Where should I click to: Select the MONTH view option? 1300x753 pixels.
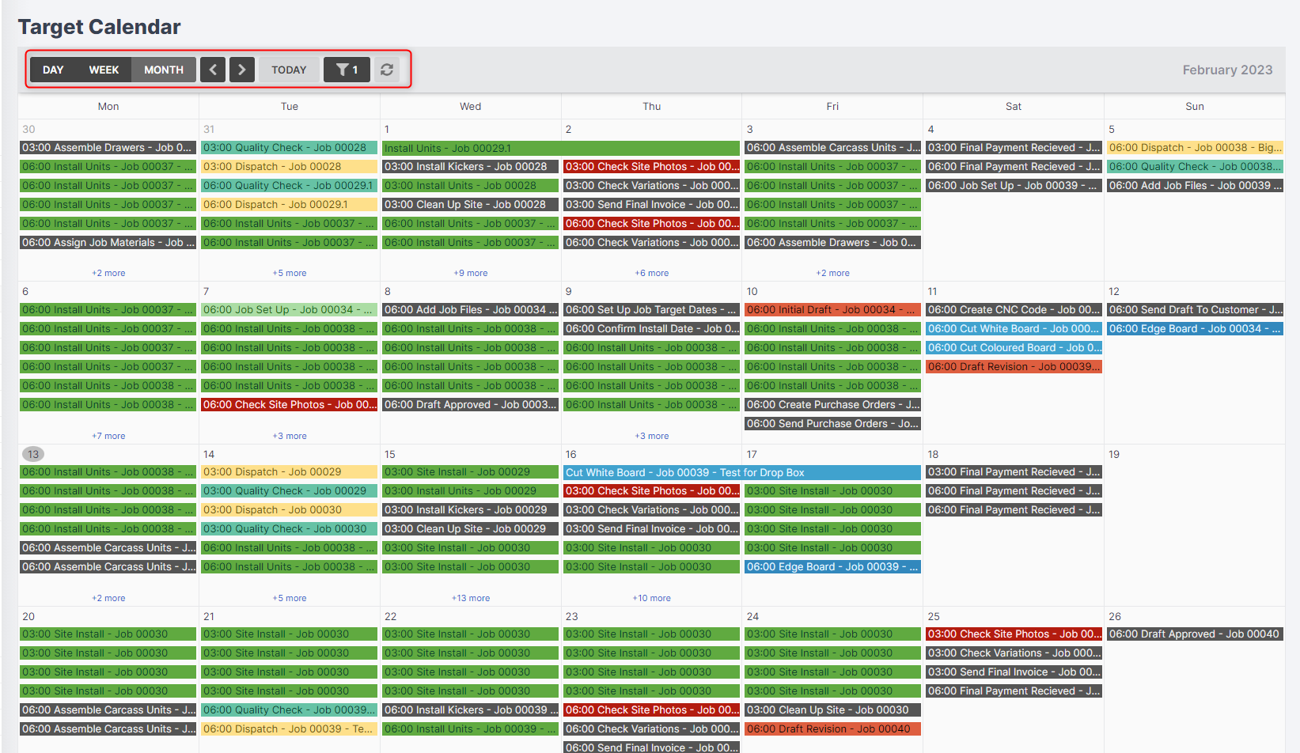[x=163, y=70]
